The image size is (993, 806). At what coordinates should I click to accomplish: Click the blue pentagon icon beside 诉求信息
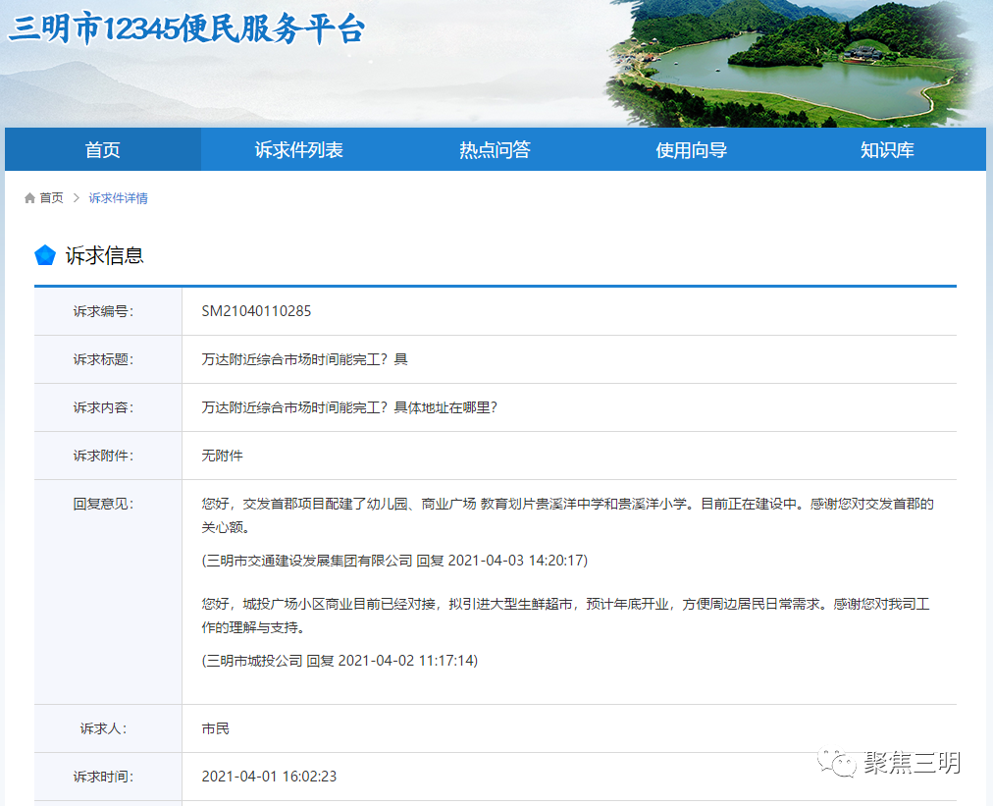[45, 255]
